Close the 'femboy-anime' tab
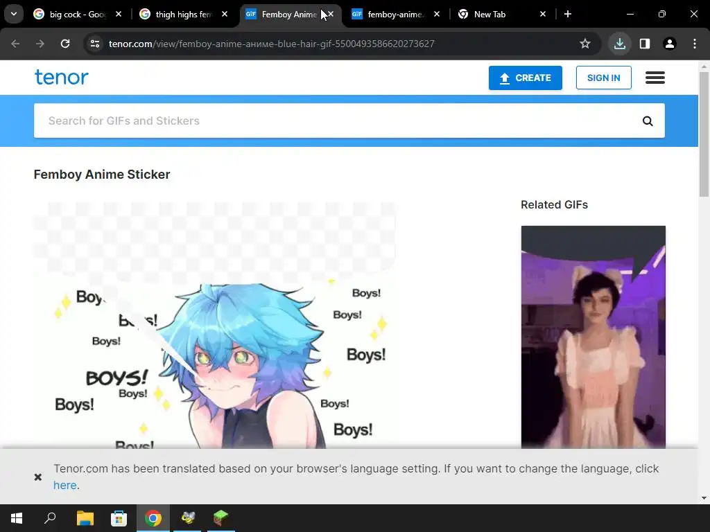Screen dimensions: 710x532 (437, 14)
